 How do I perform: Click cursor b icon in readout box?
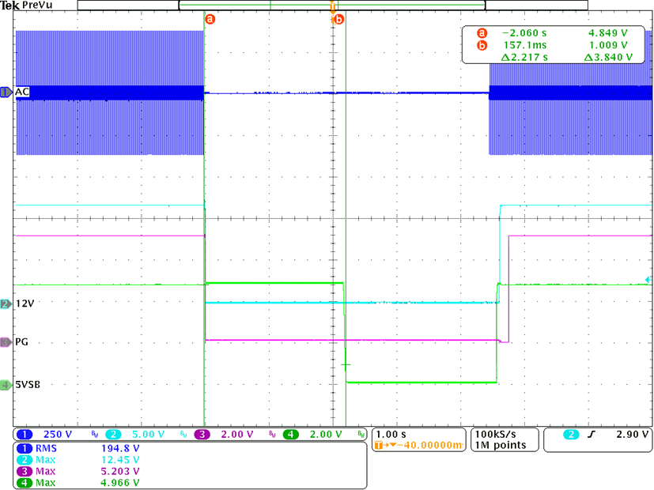[x=482, y=45]
